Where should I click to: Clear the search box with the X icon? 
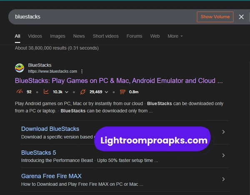pyautogui.click(x=241, y=17)
